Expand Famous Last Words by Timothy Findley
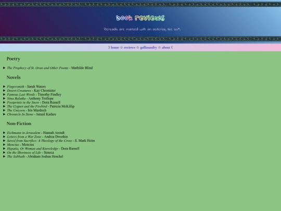This screenshot has width=281, height=211. coord(32,94)
